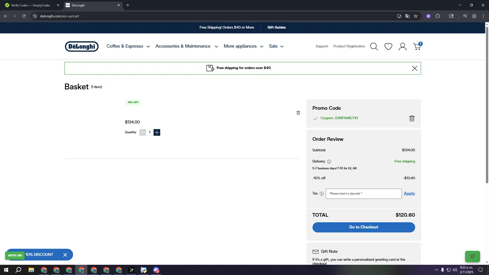Expand the Sale menu

[276, 46]
